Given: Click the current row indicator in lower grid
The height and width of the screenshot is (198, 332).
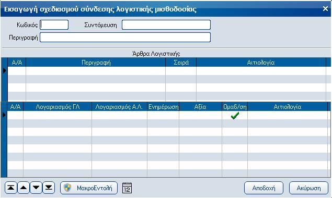Looking at the screenshot, I should [x=4, y=115].
